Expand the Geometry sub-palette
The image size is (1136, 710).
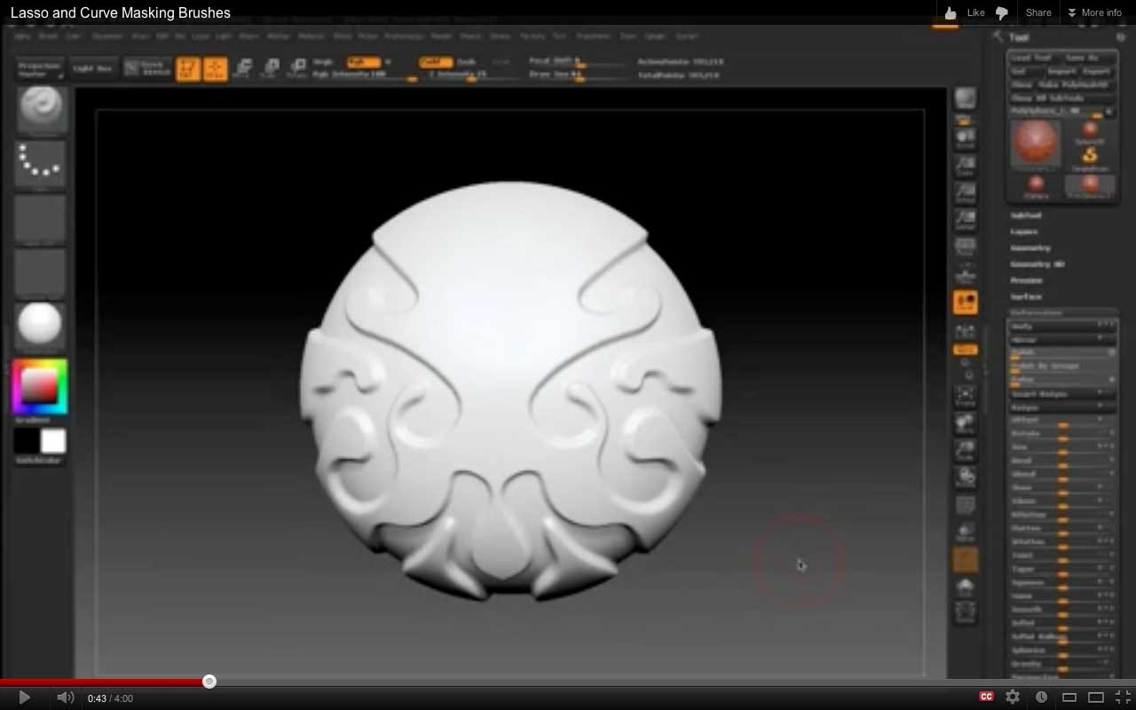click(x=1030, y=248)
